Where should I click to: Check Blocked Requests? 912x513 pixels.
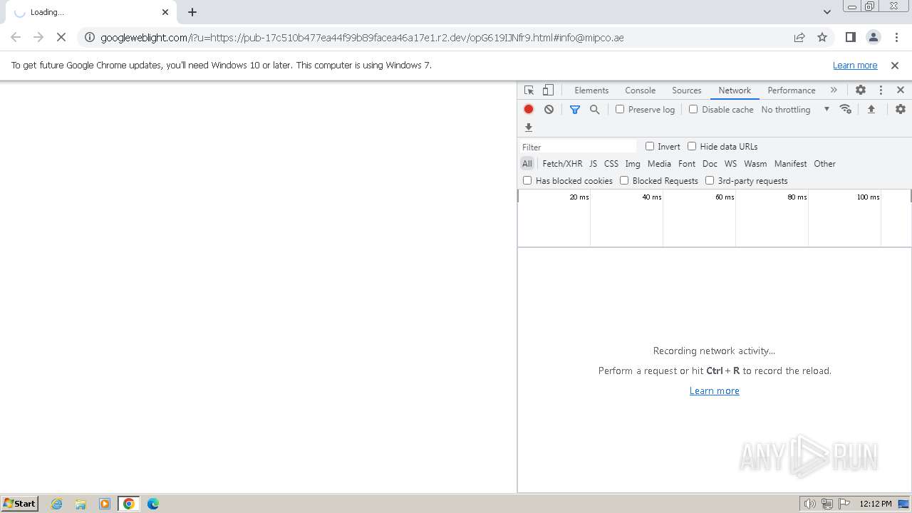[x=624, y=180]
